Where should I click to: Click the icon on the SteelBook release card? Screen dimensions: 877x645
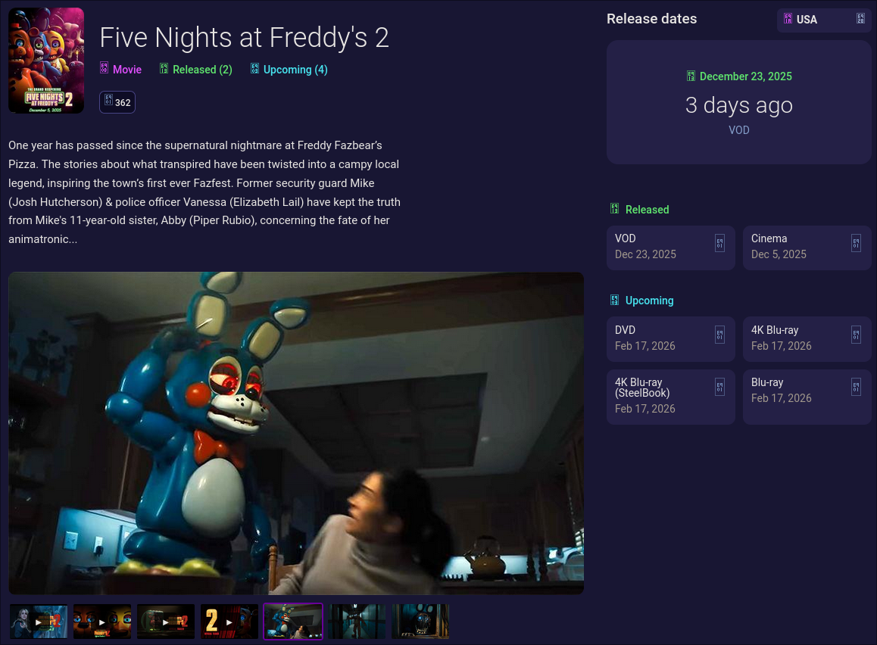719,387
